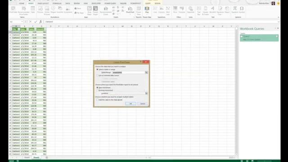This screenshot has width=288, height=162.
Task: Select 'Use an external data source' radio
Action: tap(97, 76)
